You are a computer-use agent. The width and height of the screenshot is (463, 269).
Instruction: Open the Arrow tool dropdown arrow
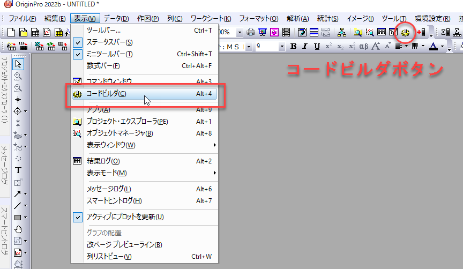click(25, 193)
